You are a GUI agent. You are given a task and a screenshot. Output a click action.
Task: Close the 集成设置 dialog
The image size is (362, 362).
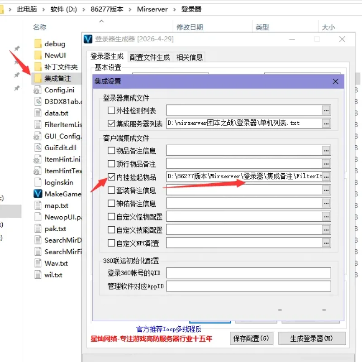tap(335, 81)
